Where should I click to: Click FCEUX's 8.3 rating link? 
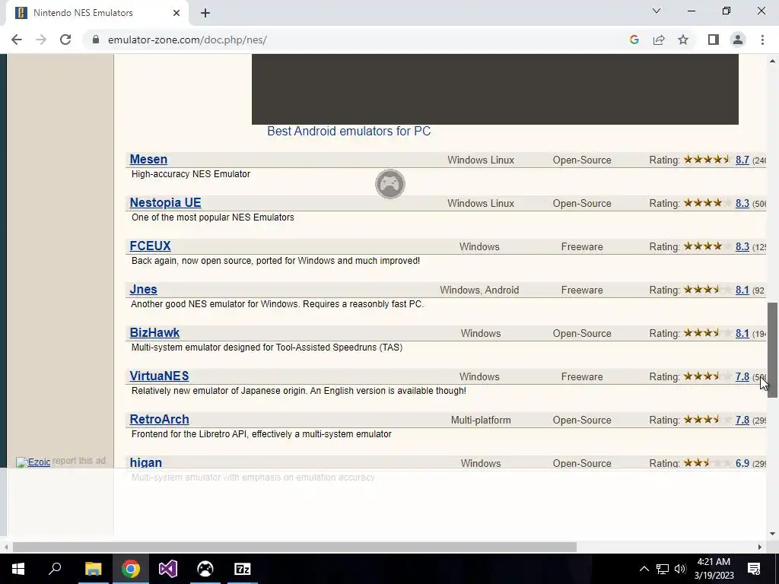[x=742, y=246]
